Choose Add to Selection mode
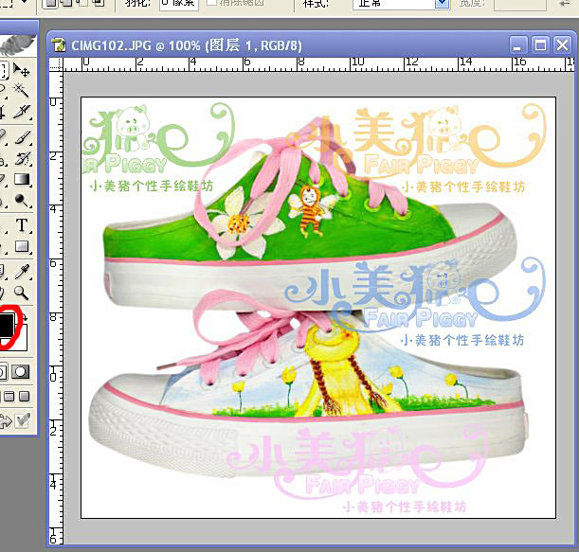The width and height of the screenshot is (579, 552). click(67, 4)
